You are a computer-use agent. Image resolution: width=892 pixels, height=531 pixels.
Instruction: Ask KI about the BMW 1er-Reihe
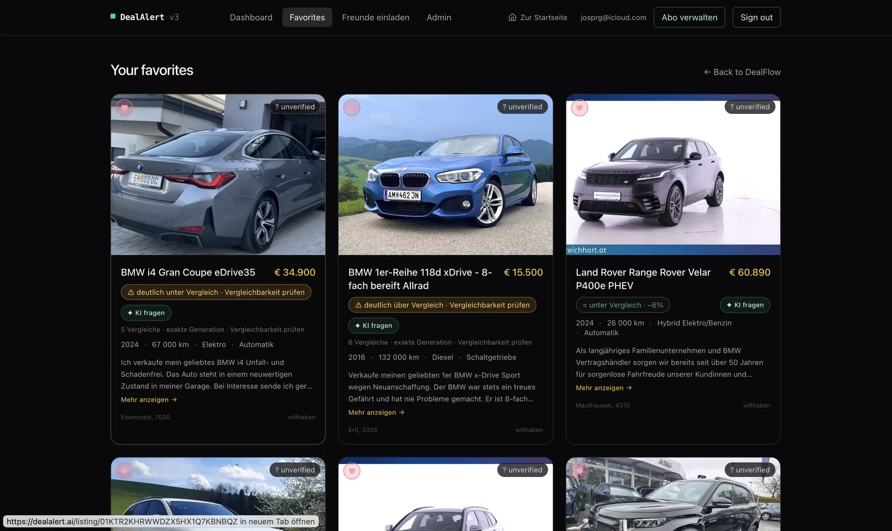point(374,326)
